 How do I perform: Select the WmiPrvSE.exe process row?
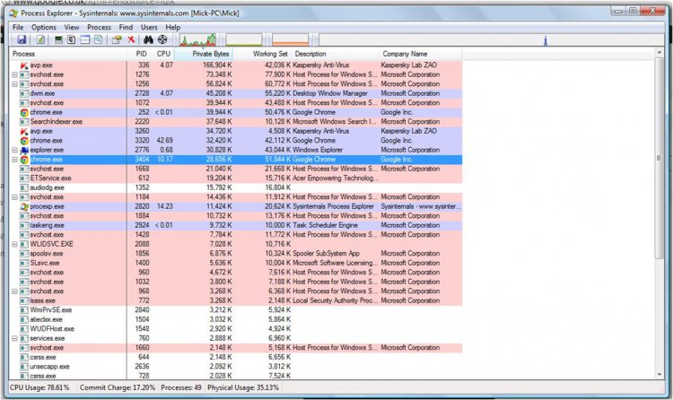click(236, 310)
